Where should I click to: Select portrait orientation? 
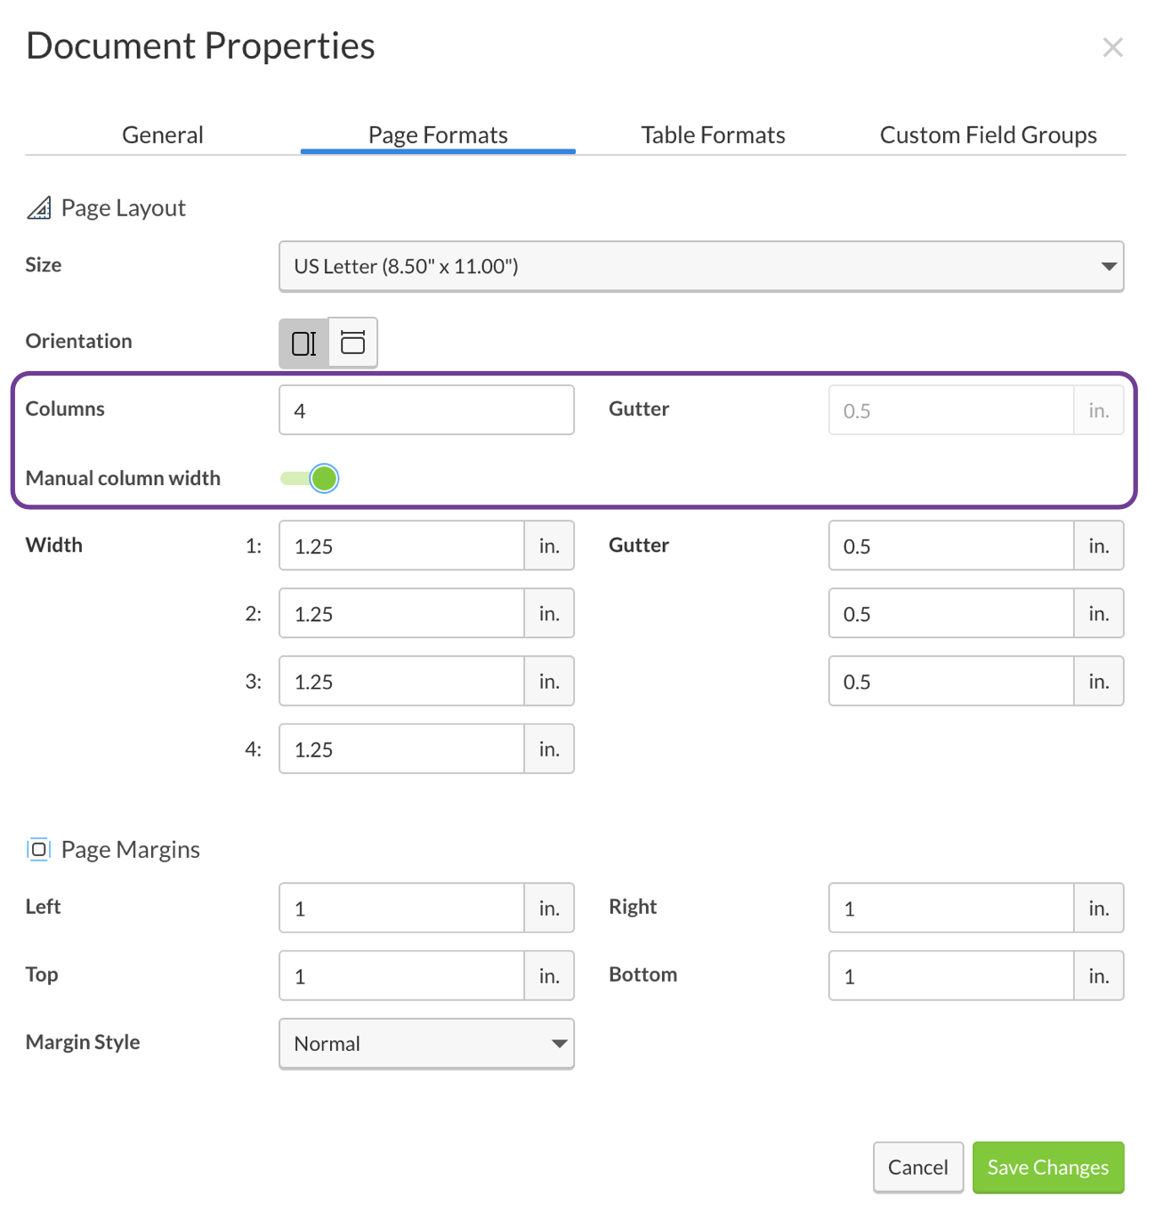(303, 342)
